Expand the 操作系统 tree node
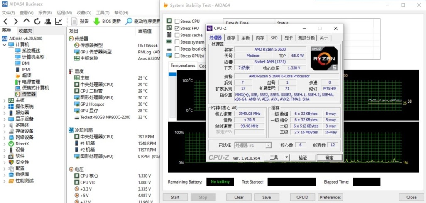This screenshot has height=203, width=426. (x=4, y=106)
